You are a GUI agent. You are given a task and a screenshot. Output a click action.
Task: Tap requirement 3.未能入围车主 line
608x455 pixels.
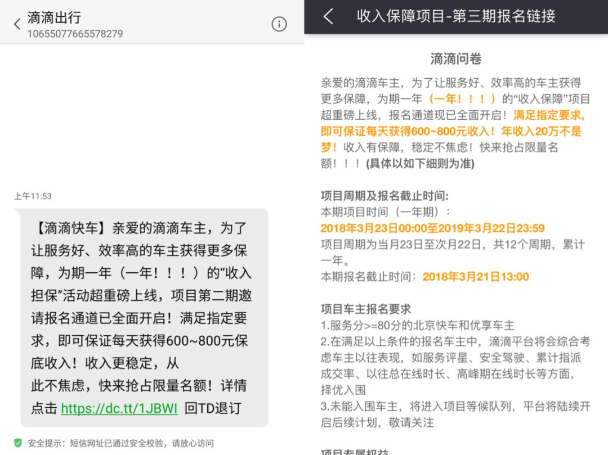pos(455,415)
